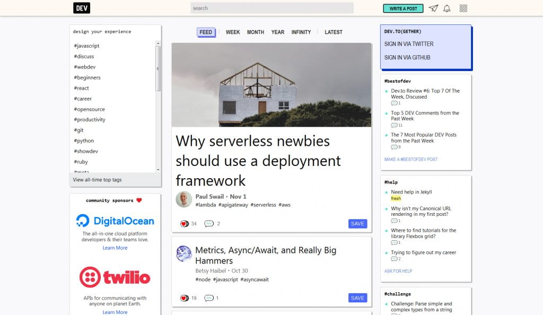This screenshot has width=543, height=315.
Task: Save the Metrics, Async/Await post
Action: point(357,298)
